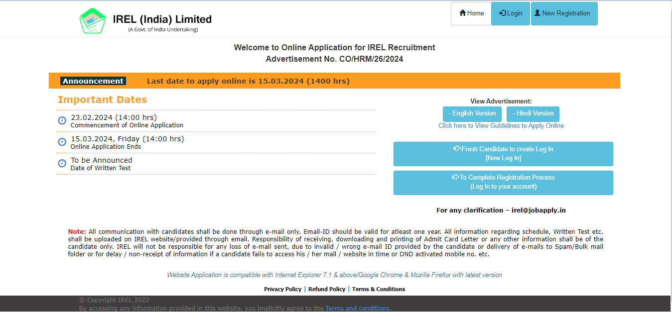Click the irel@jobapply.in clarification text

tap(538, 210)
